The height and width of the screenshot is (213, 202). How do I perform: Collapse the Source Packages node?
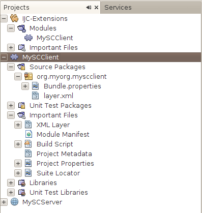point(11,67)
